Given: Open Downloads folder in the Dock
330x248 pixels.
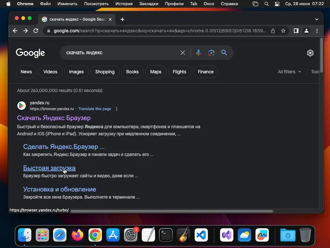Looking at the screenshot, I should [288, 235].
